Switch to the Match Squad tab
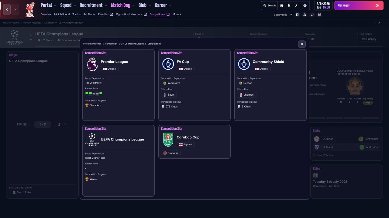 (x=62, y=14)
